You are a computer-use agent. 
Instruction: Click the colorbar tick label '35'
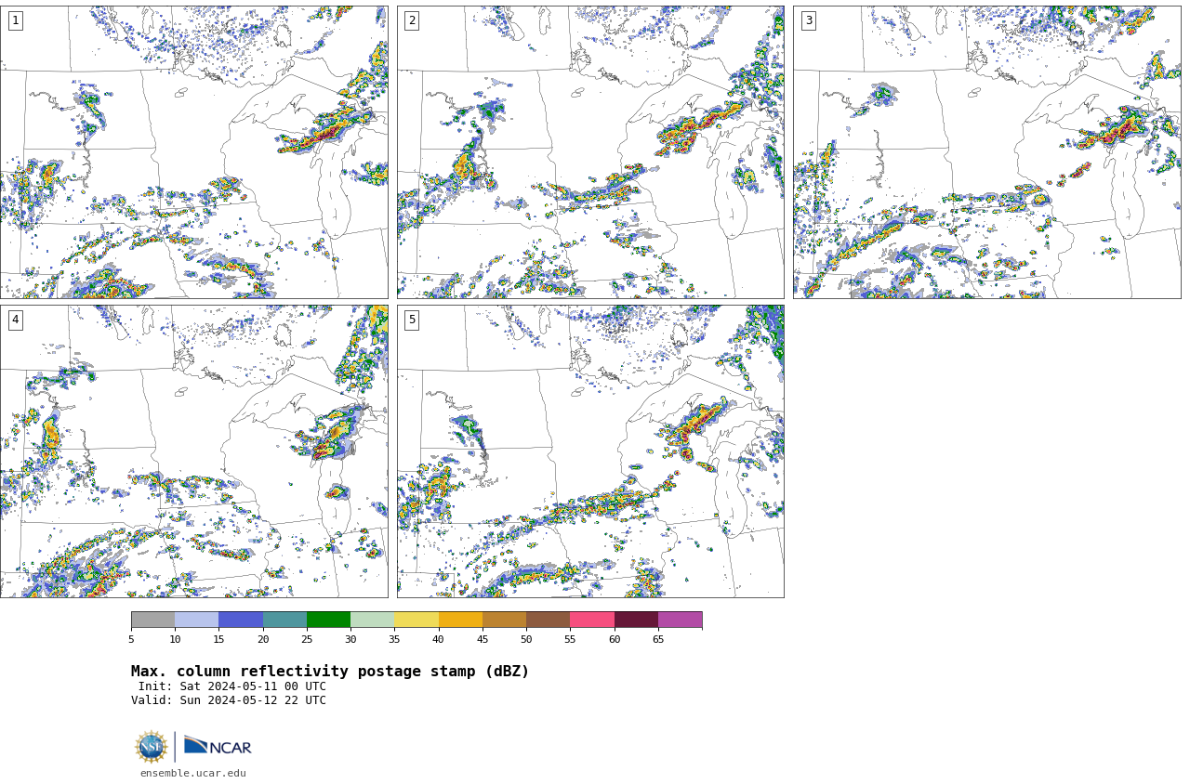click(x=394, y=639)
